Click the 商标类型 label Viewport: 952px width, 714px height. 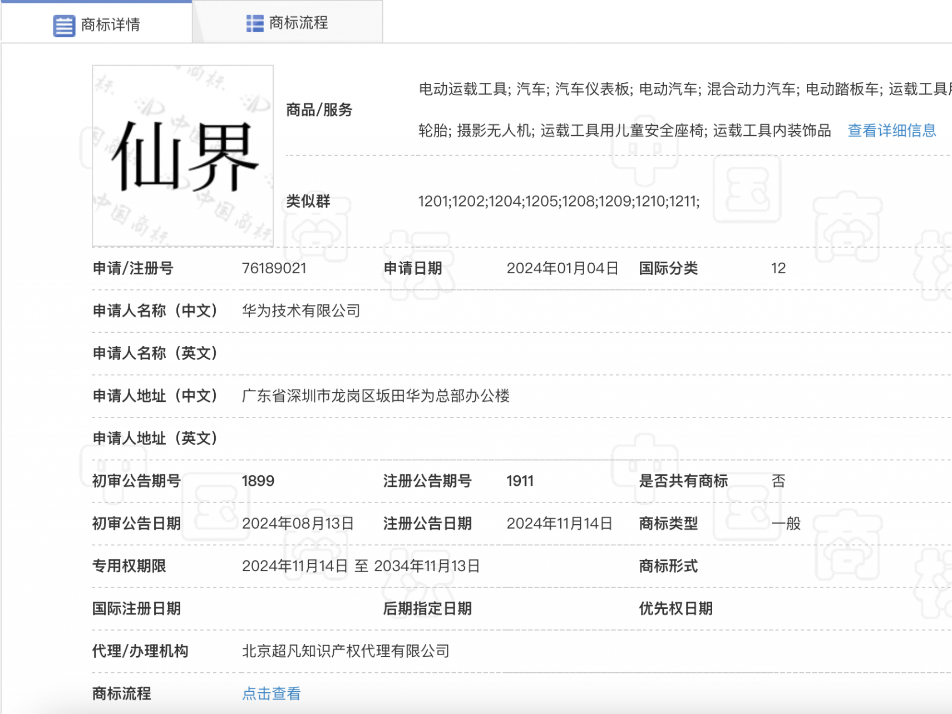(668, 523)
